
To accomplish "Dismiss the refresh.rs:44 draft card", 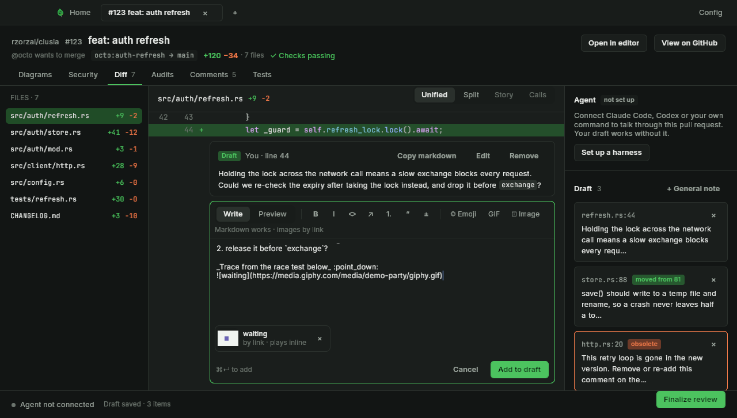I will pos(713,215).
